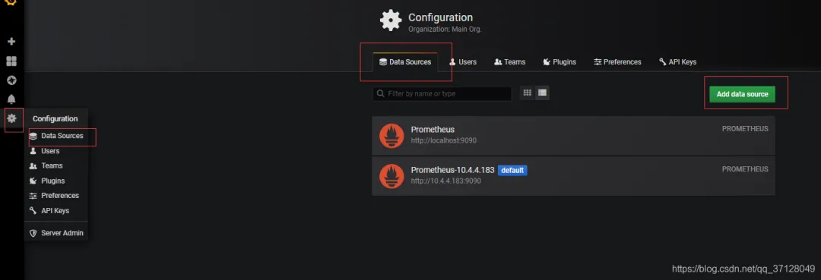Open the Explore compass icon in sidebar
Image resolution: width=821 pixels, height=280 pixels.
[x=11, y=80]
